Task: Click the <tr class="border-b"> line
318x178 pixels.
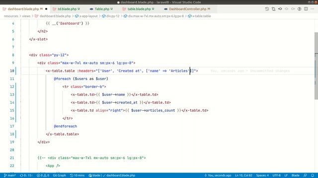Action: click(84, 87)
